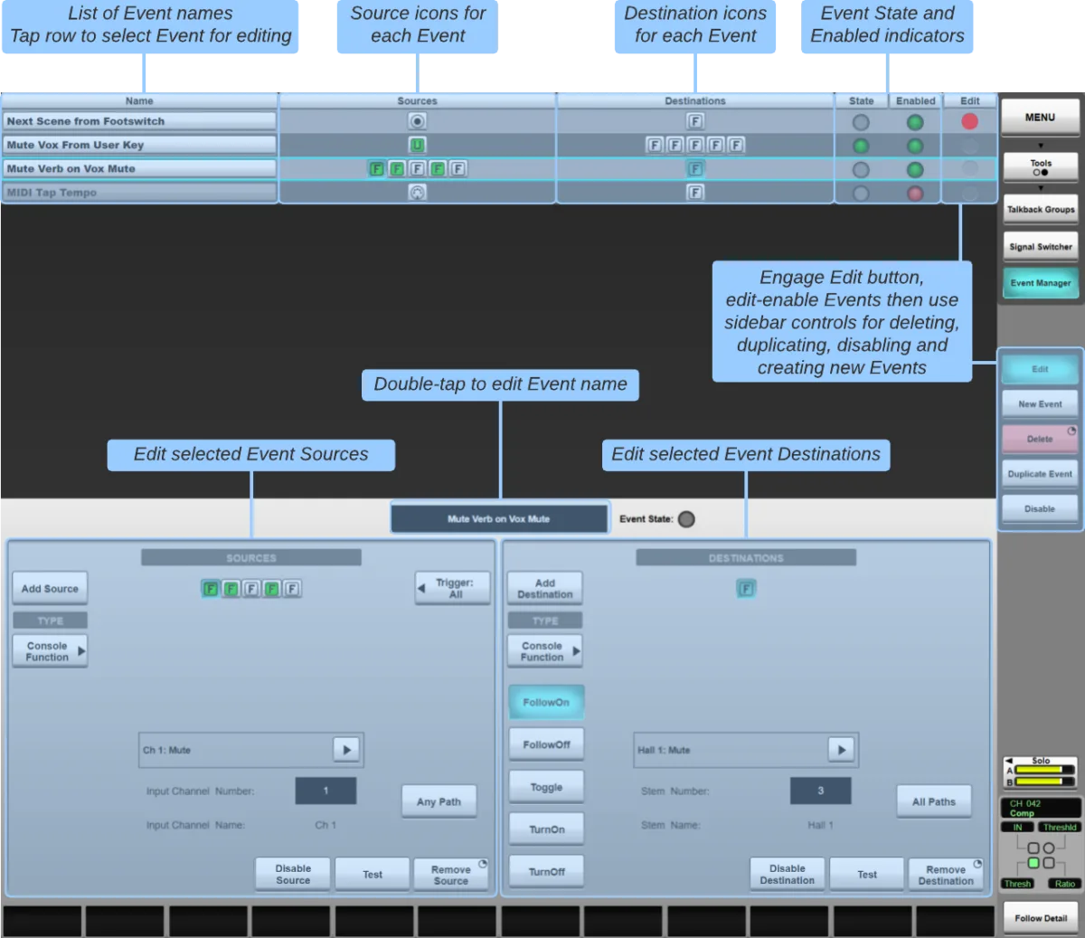Open the Event Manager page

[x=1041, y=283]
